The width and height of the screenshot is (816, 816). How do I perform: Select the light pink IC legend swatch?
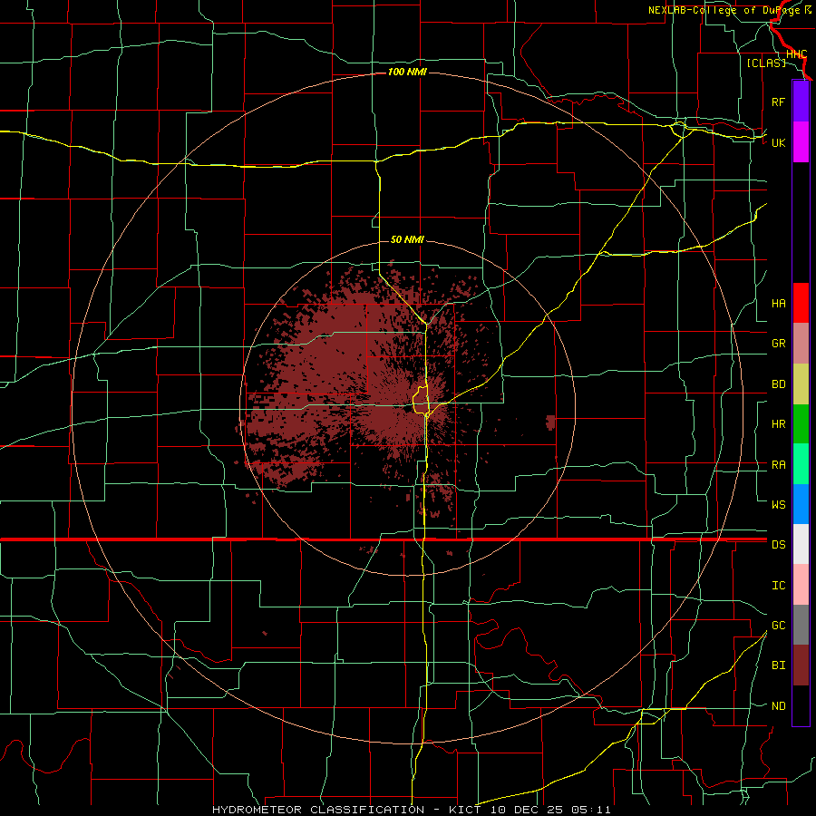tap(801, 585)
